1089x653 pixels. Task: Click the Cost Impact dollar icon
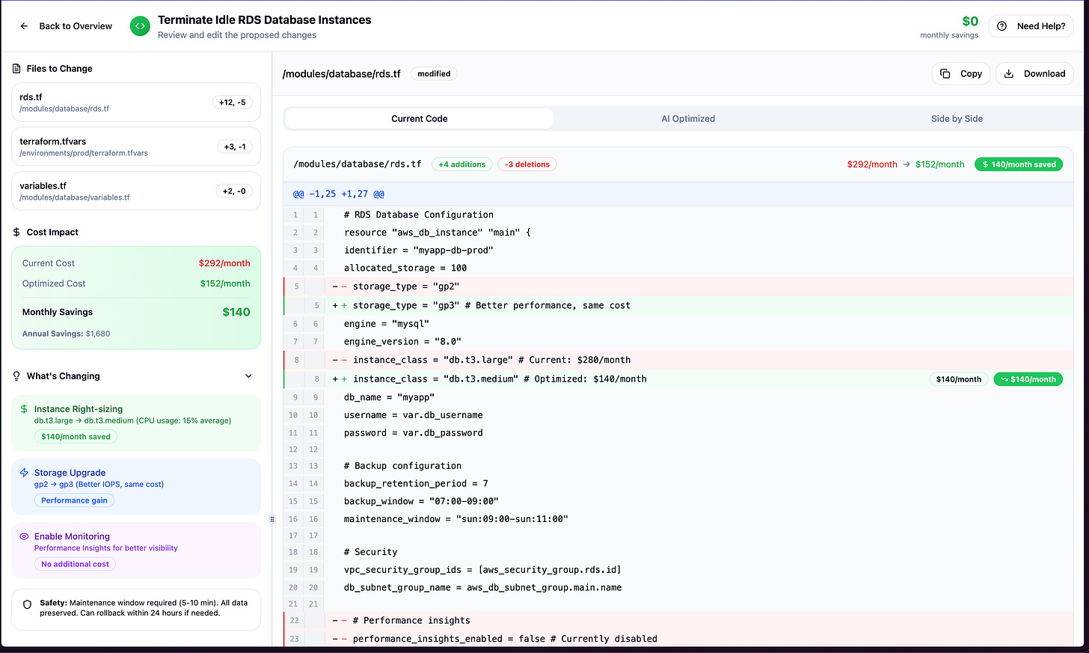click(16, 233)
